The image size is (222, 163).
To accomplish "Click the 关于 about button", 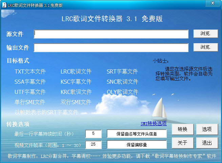I will [x=182, y=143].
